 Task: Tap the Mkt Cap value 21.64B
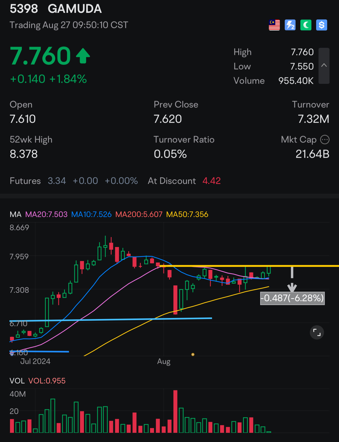coord(312,154)
